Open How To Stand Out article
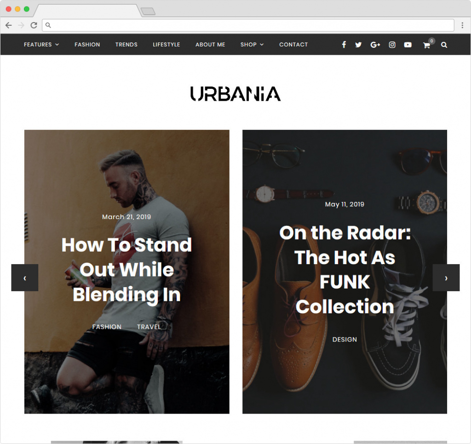Screen dimensions: 471x444 tap(126, 270)
